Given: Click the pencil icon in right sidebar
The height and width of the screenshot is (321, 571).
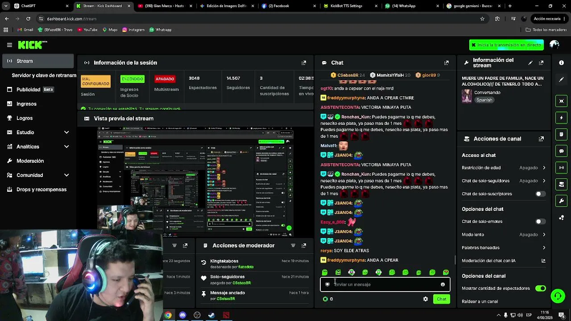Looking at the screenshot, I should click(x=562, y=79).
